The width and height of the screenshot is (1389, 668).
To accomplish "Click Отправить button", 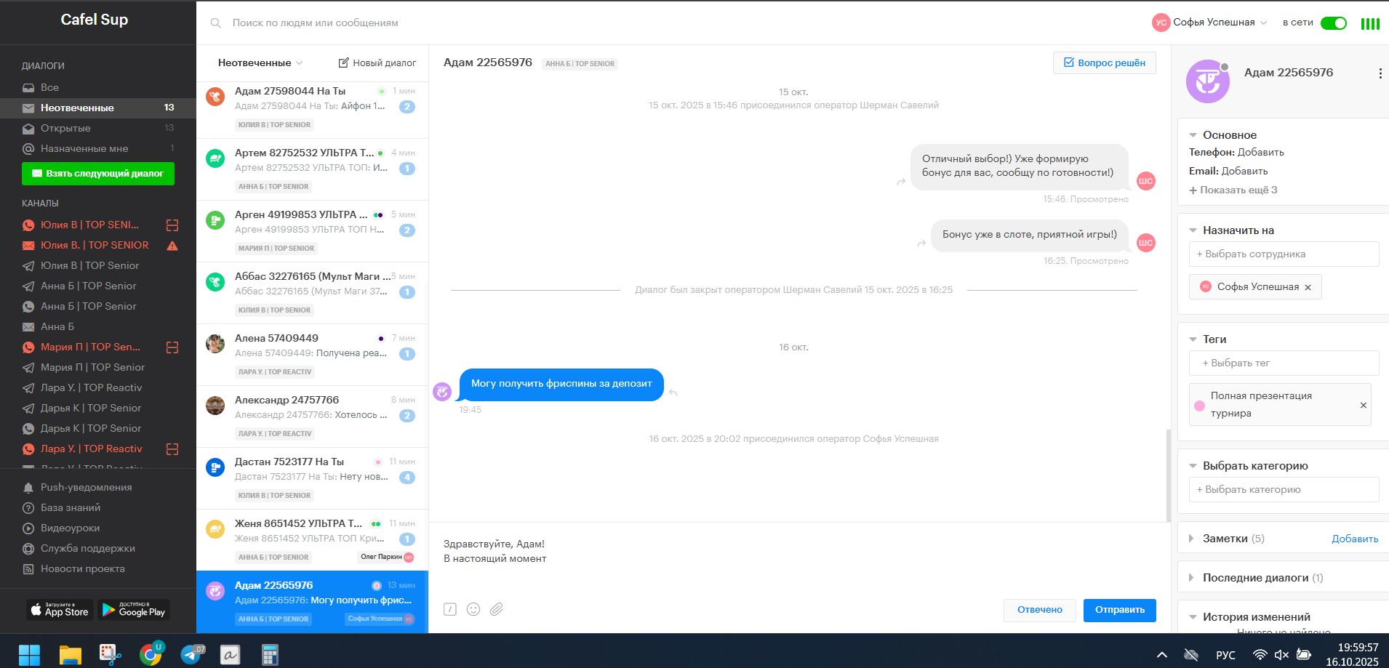I will click(1120, 611).
